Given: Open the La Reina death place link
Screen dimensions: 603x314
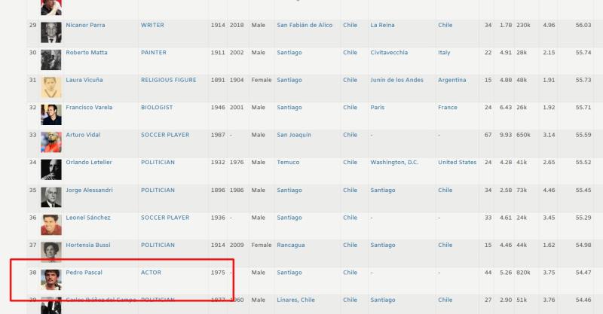Looking at the screenshot, I should [383, 25].
